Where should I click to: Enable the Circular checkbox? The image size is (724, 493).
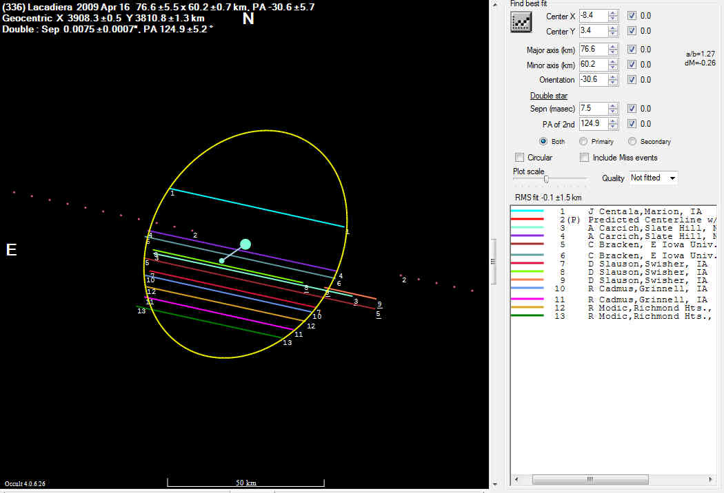point(519,158)
